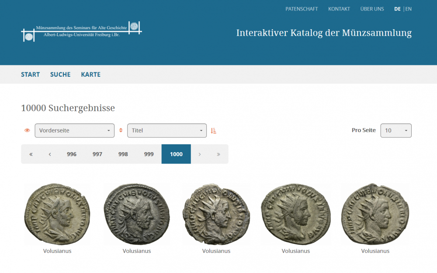Click the eye view-mode icon
The width and height of the screenshot is (437, 273).
27,130
